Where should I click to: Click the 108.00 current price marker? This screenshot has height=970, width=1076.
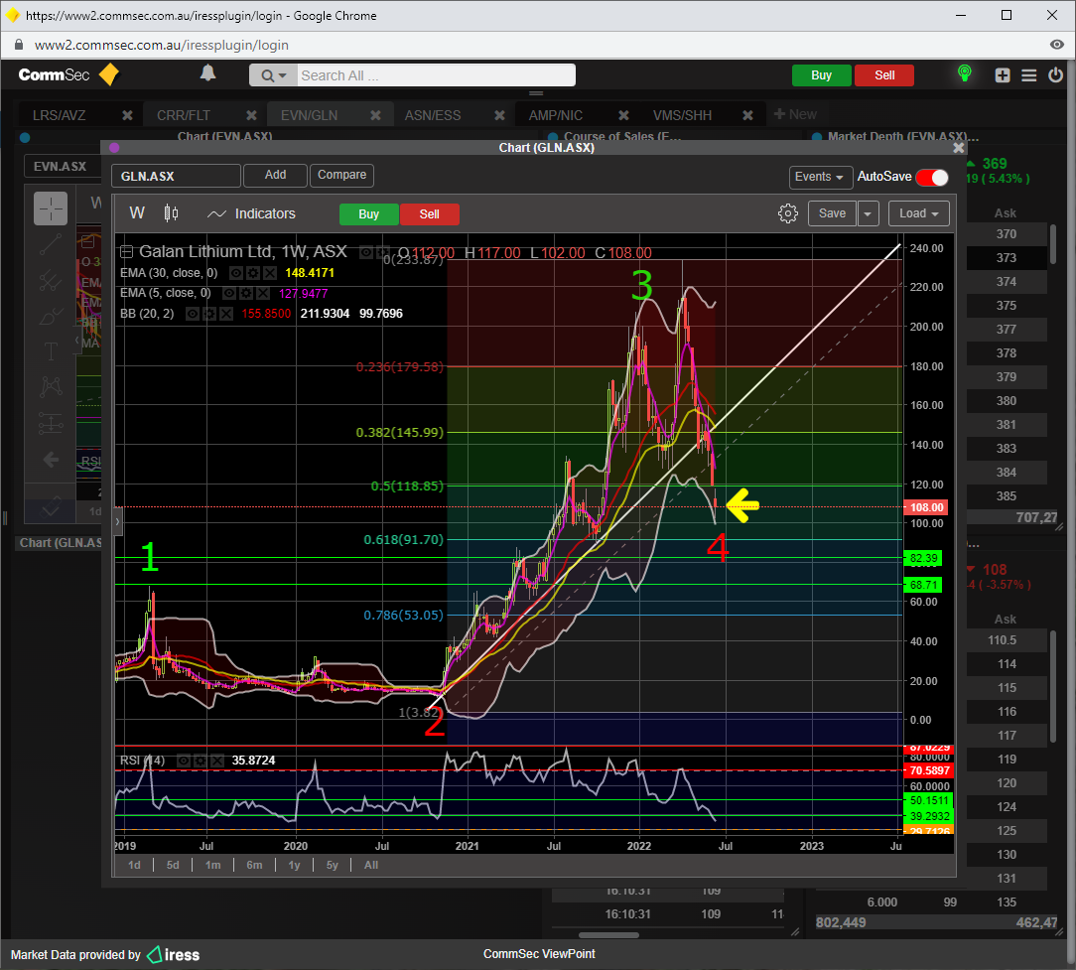[x=926, y=507]
